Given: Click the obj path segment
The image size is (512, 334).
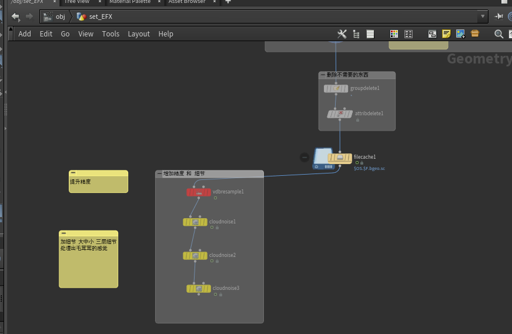Looking at the screenshot, I should 55,16.
